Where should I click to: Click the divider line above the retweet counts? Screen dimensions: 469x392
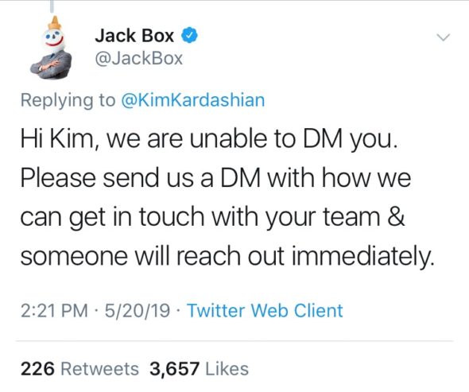point(234,341)
